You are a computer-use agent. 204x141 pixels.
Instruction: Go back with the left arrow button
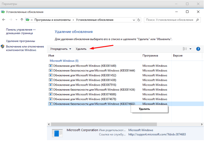4,20
